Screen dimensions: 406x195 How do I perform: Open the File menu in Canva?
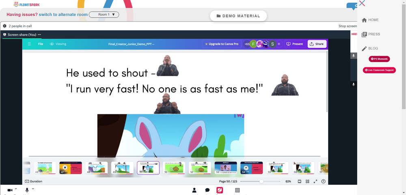[x=40, y=44]
